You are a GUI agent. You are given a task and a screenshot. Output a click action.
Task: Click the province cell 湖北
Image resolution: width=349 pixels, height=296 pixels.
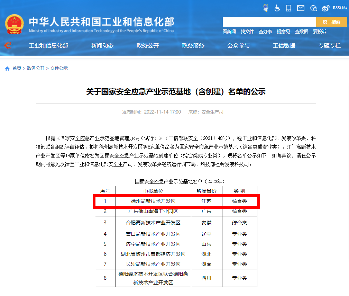(206, 254)
